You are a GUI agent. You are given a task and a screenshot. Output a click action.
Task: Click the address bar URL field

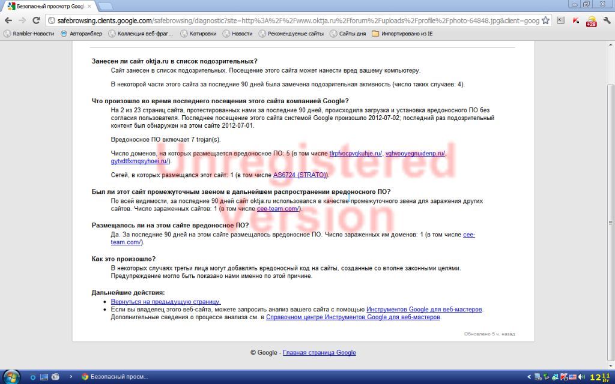point(298,20)
